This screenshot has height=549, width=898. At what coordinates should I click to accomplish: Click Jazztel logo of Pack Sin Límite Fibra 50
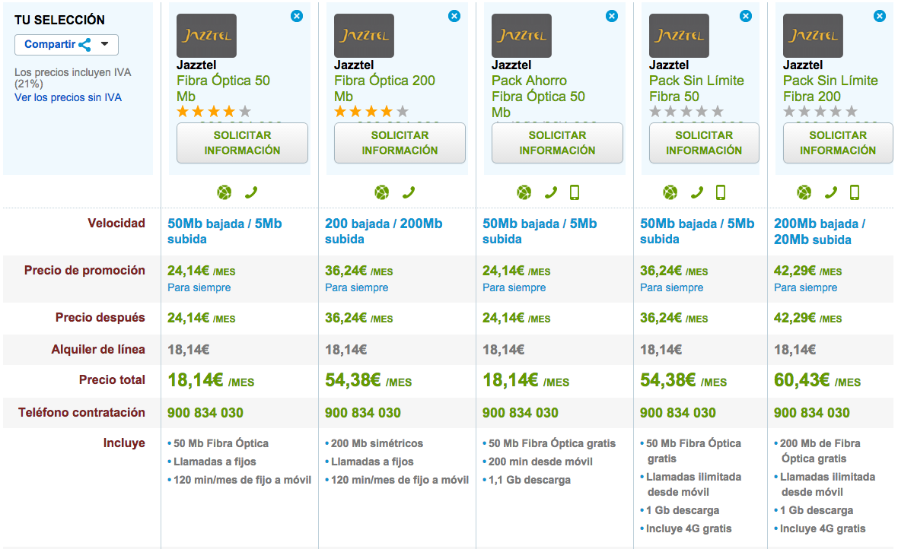[679, 36]
